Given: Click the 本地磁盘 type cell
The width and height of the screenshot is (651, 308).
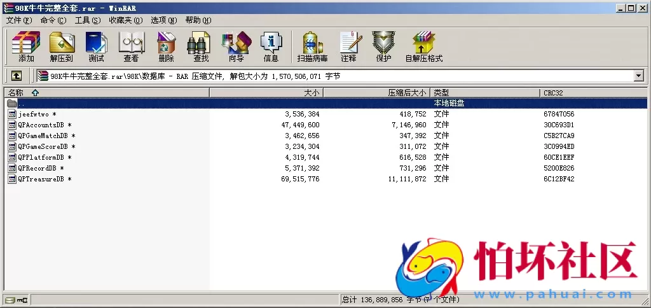Looking at the screenshot, I should (449, 103).
